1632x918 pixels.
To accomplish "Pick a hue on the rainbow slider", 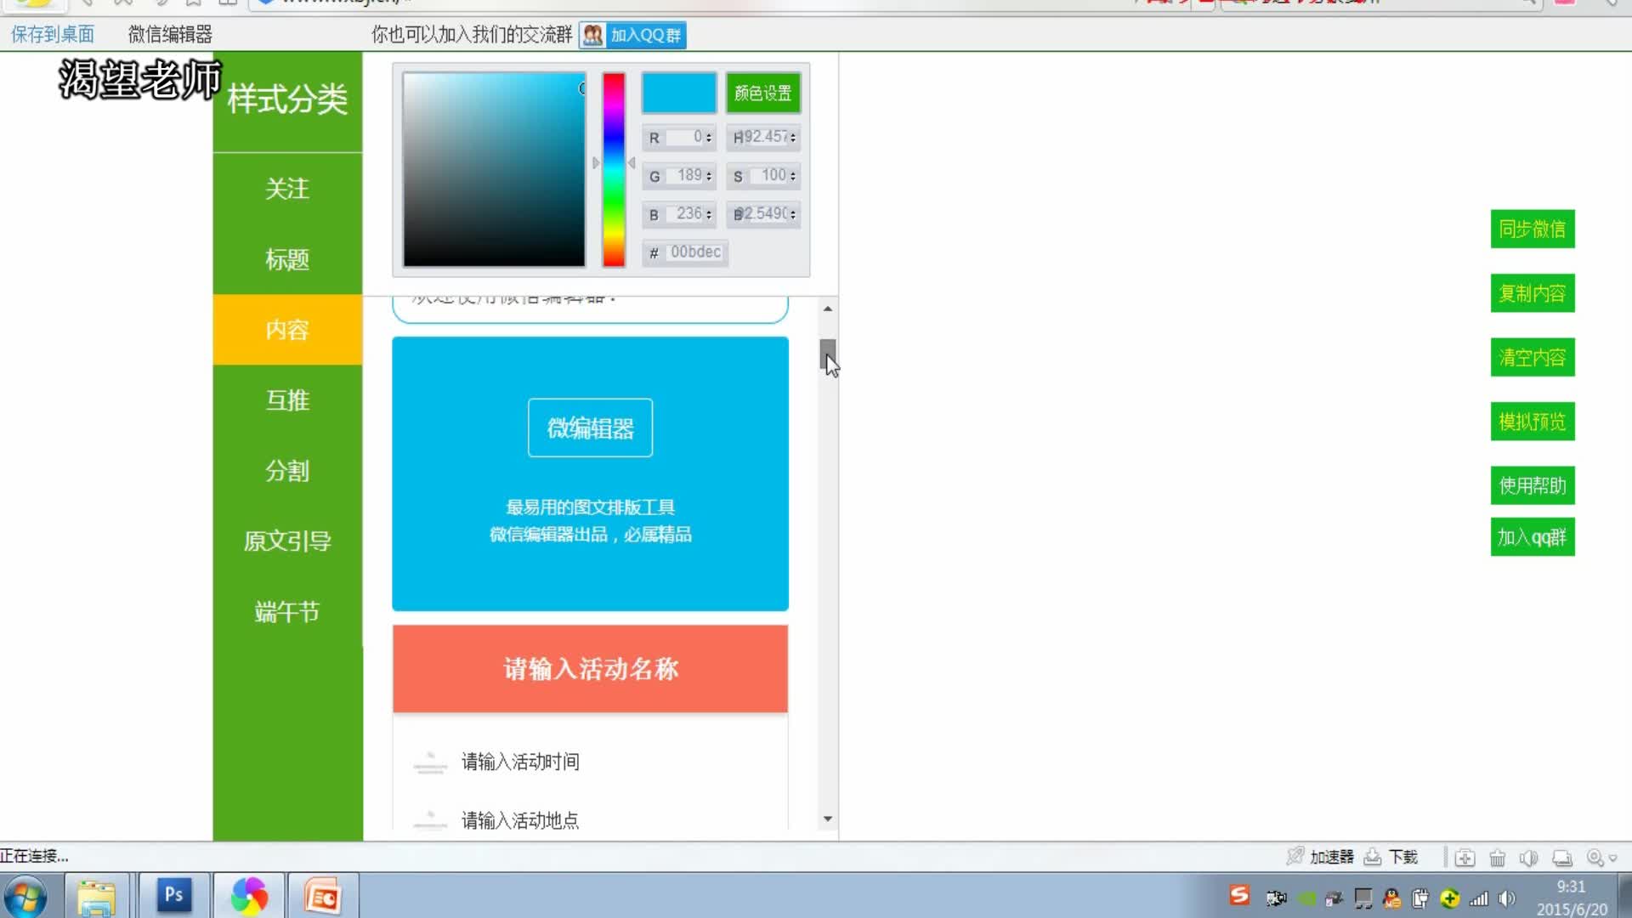I will click(614, 170).
